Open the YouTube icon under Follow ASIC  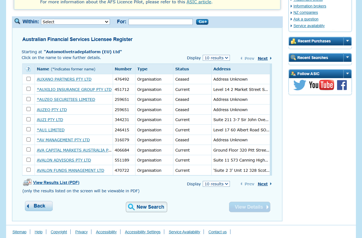click(x=321, y=85)
